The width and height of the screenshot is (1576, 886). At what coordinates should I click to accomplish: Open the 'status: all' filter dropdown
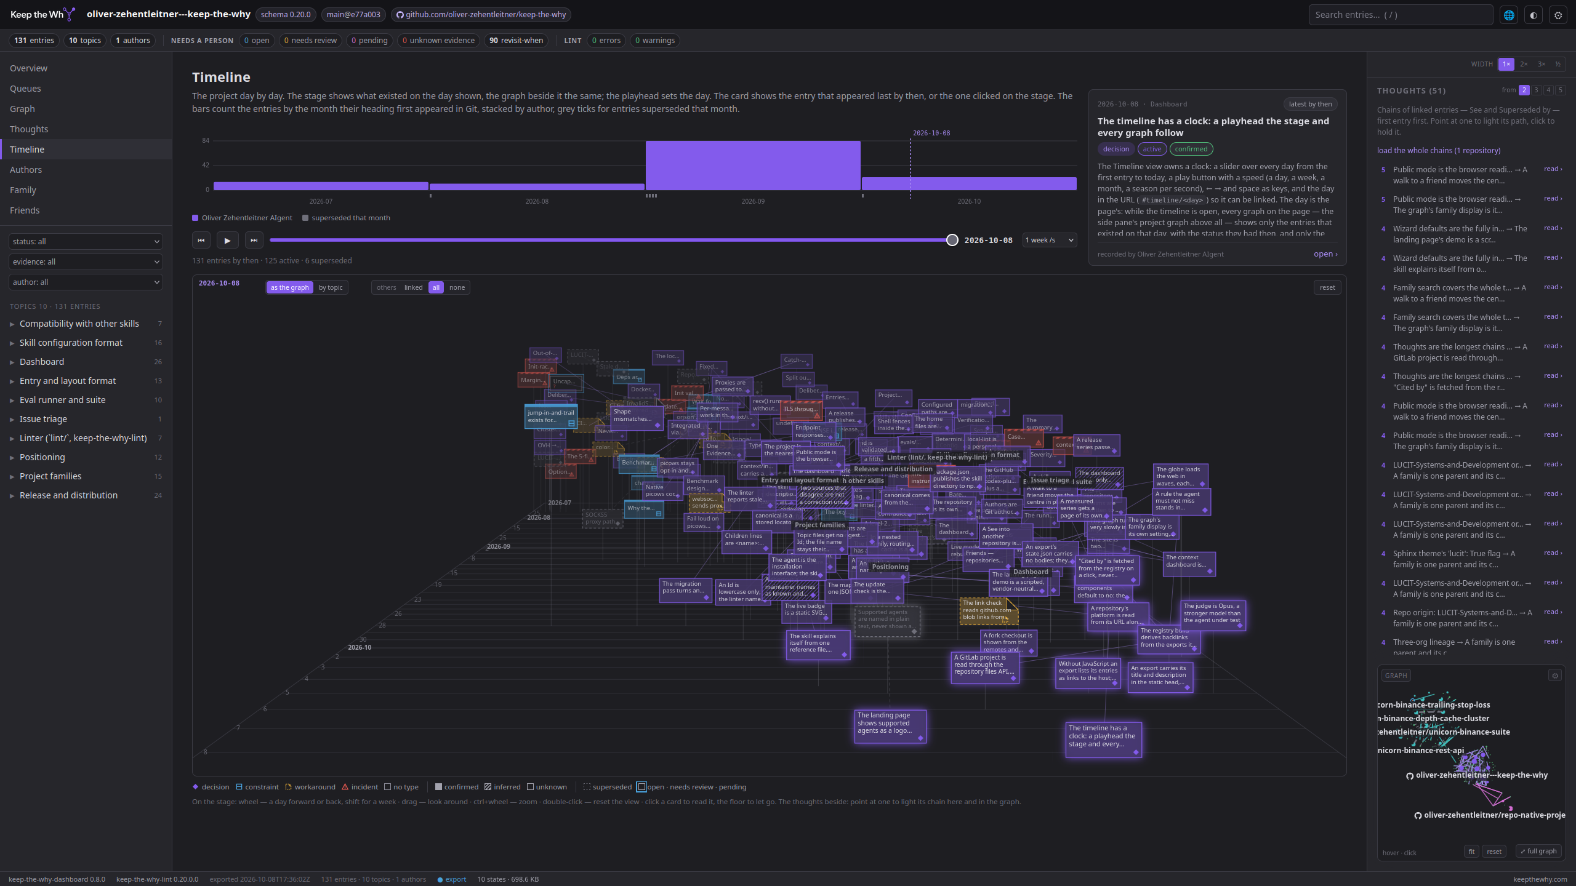tap(86, 241)
